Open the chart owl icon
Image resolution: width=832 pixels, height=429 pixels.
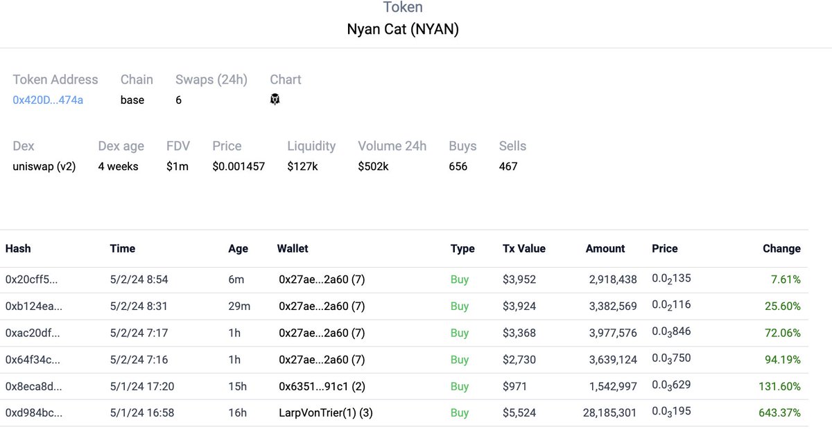(x=275, y=100)
